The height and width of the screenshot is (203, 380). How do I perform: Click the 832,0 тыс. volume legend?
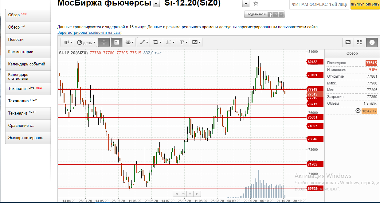click(x=153, y=53)
